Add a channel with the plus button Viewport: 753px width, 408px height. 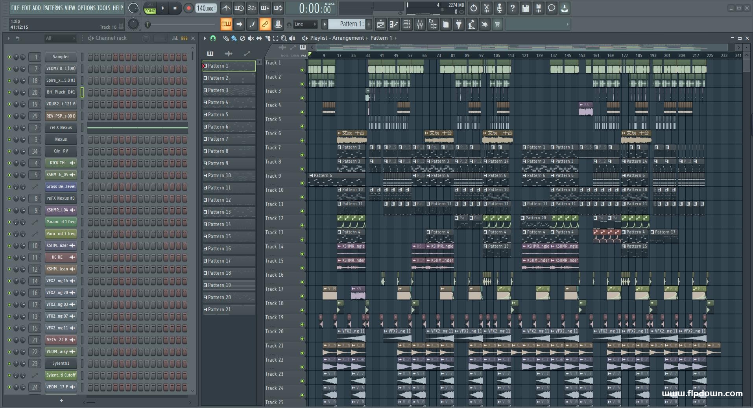(x=61, y=401)
